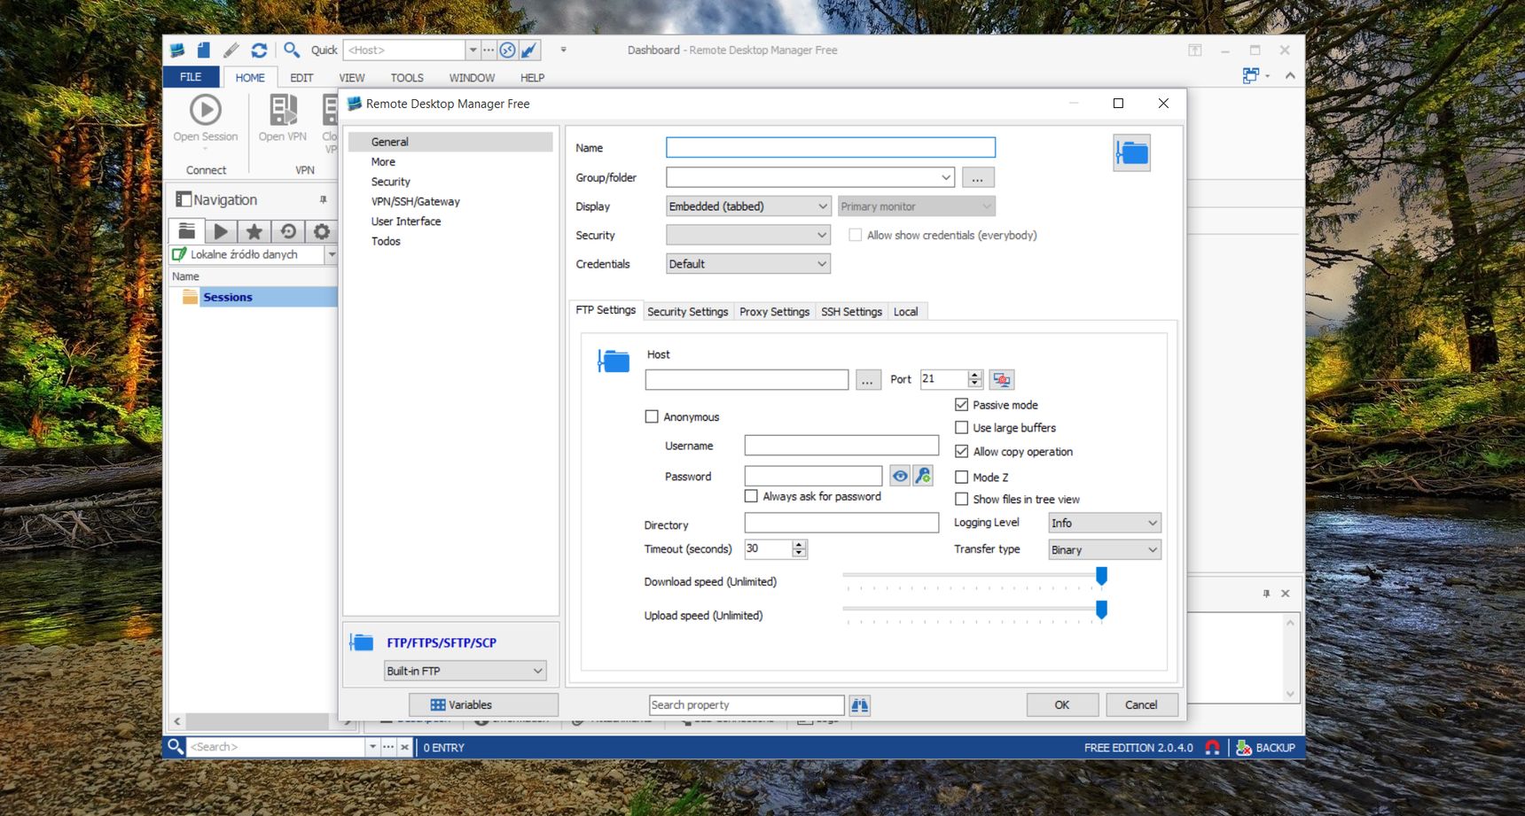Reveal password with the eye icon
1525x816 pixels.
pos(900,476)
